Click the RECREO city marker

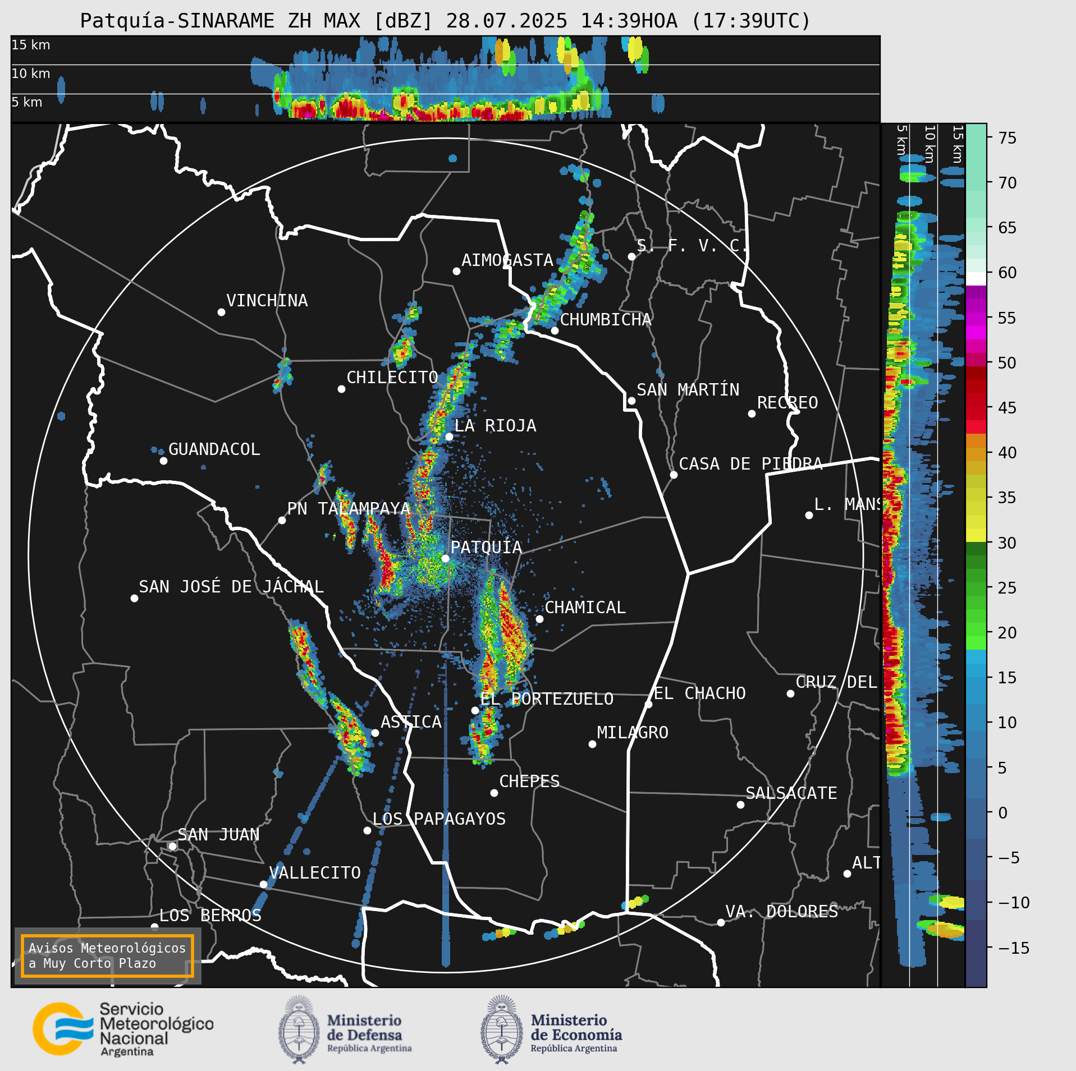pos(752,413)
